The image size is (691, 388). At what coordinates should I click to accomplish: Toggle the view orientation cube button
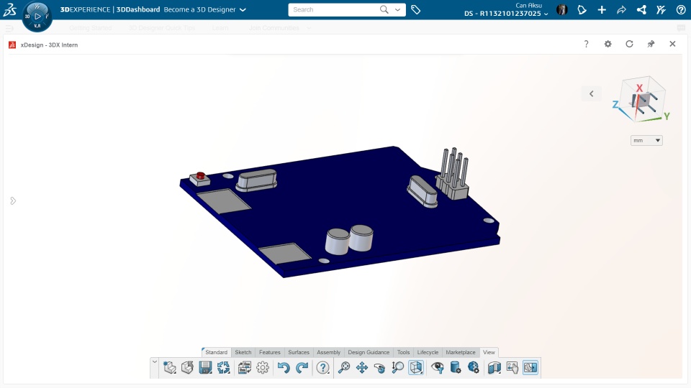coord(416,367)
